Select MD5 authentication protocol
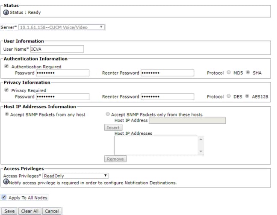This screenshot has height=215, width=277. tap(229, 72)
